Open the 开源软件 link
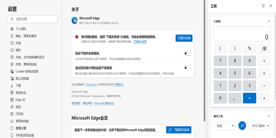Screen dimensions: 276x138 [x=119, y=85]
